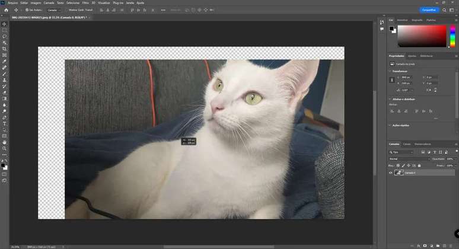Open the Fill value dropdown
This screenshot has width=459, height=249.
coord(455,165)
